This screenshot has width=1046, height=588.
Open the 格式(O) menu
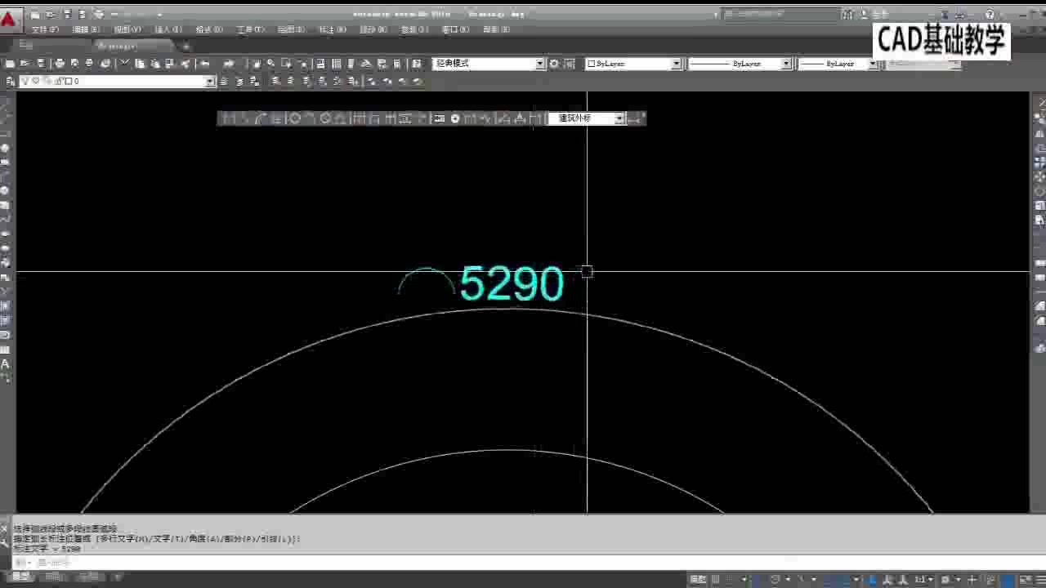(208, 29)
